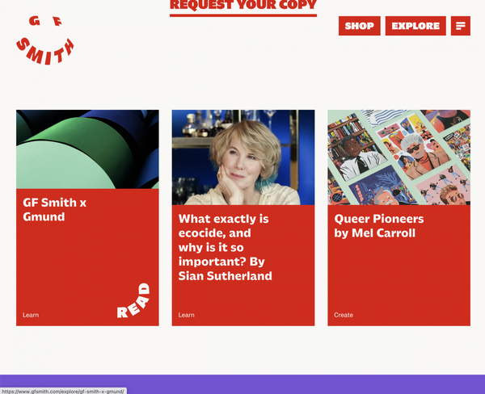
Task: Click the red underline beneath REQUEST YOUR COPY
Action: point(243,15)
